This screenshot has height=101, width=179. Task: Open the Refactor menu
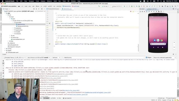point(50,1)
